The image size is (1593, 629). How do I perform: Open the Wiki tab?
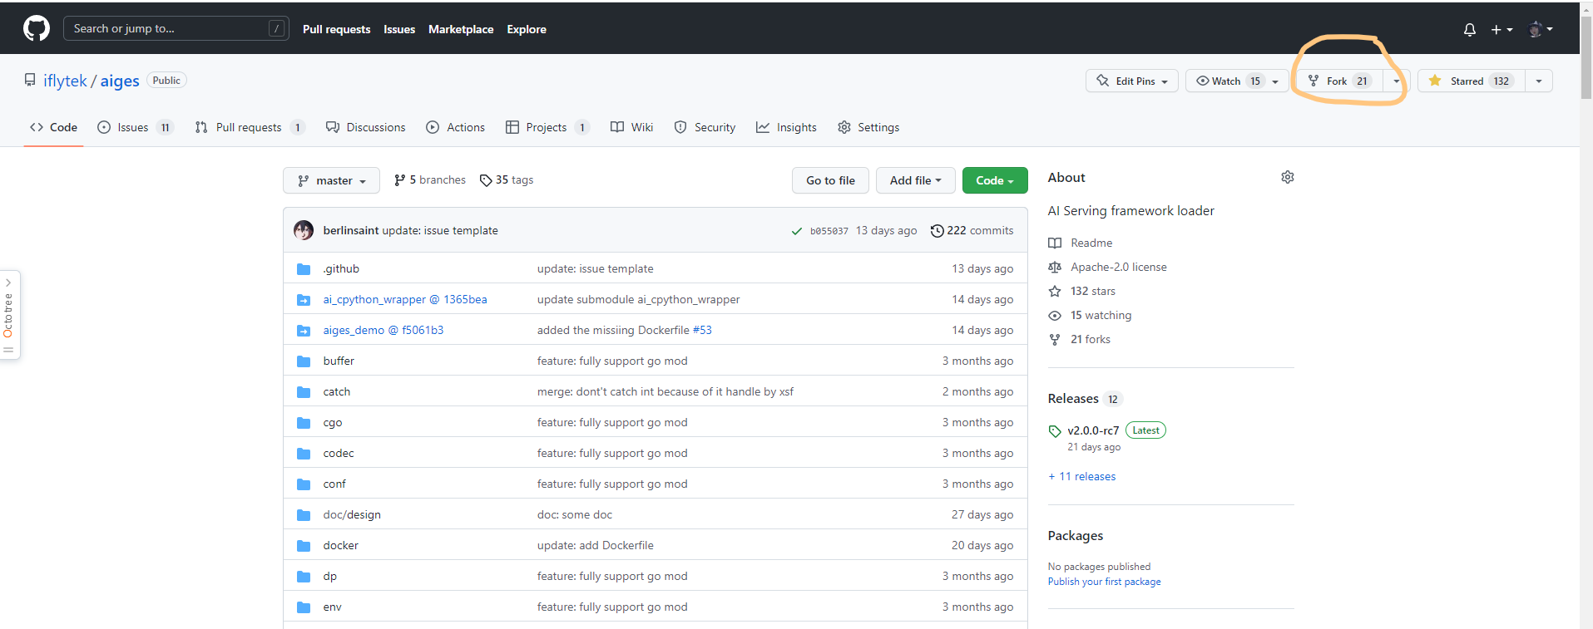pyautogui.click(x=631, y=127)
